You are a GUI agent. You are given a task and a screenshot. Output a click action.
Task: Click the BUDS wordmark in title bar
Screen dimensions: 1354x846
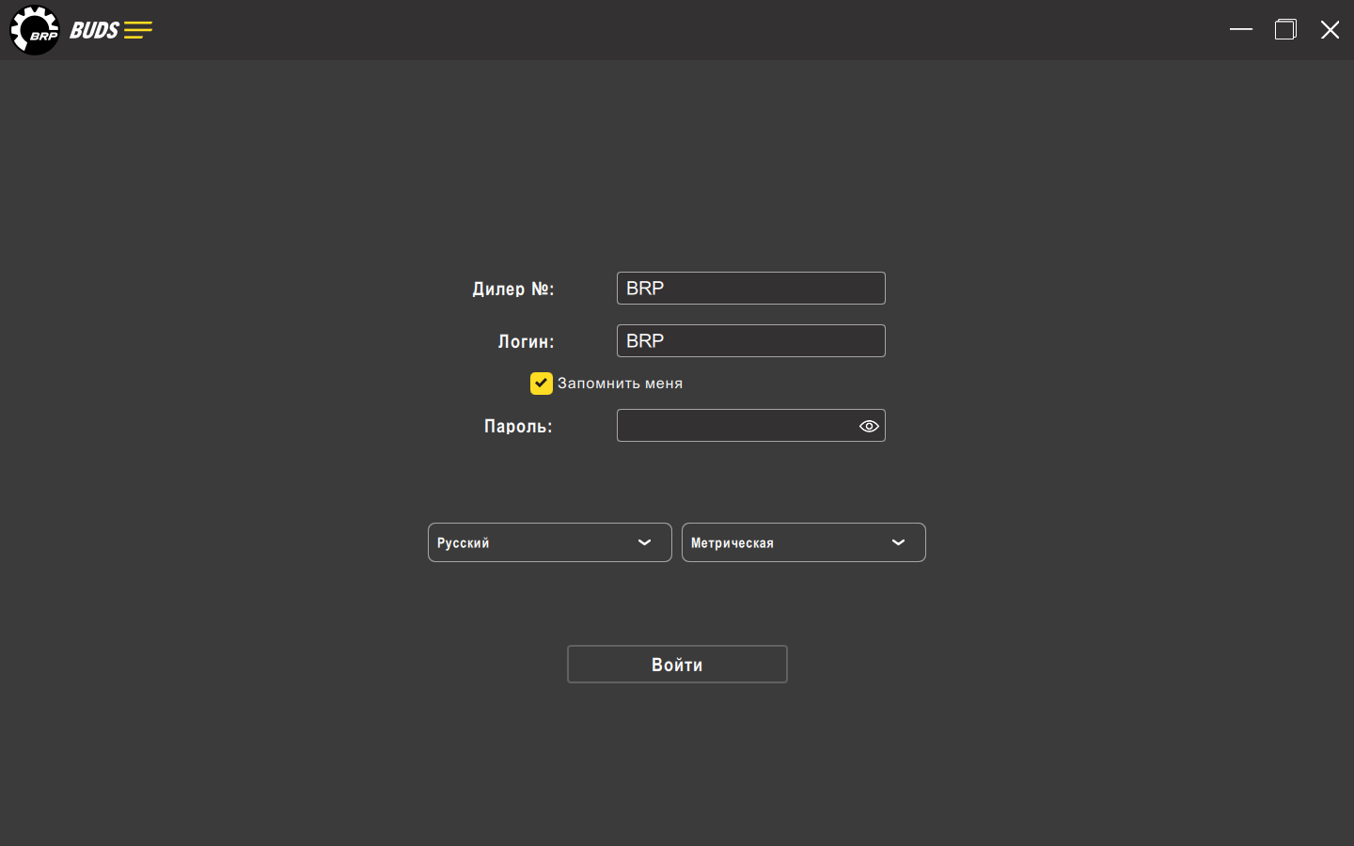(94, 30)
